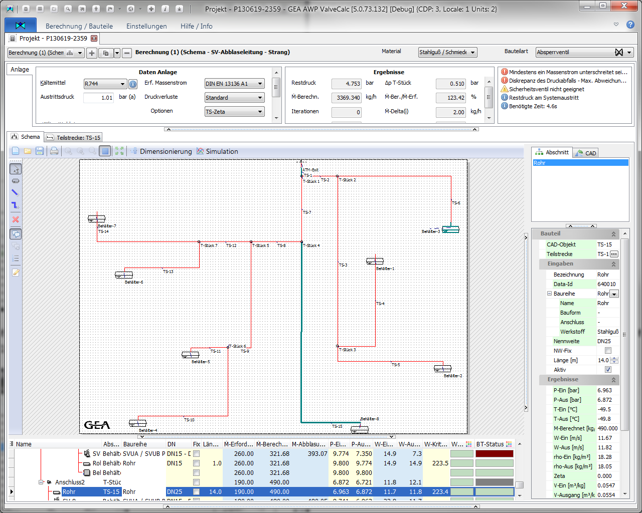The height and width of the screenshot is (513, 642).
Task: Remove the calculation with the minus button
Action: (x=127, y=53)
